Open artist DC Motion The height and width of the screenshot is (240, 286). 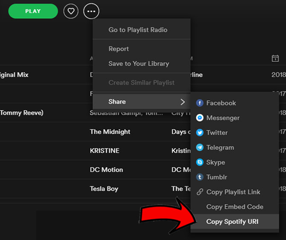point(106,170)
